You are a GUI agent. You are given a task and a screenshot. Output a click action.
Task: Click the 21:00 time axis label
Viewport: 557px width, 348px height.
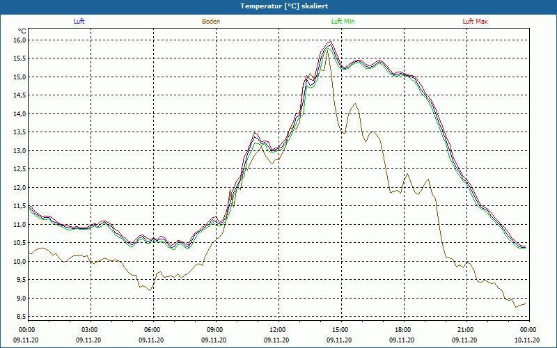[x=466, y=330]
